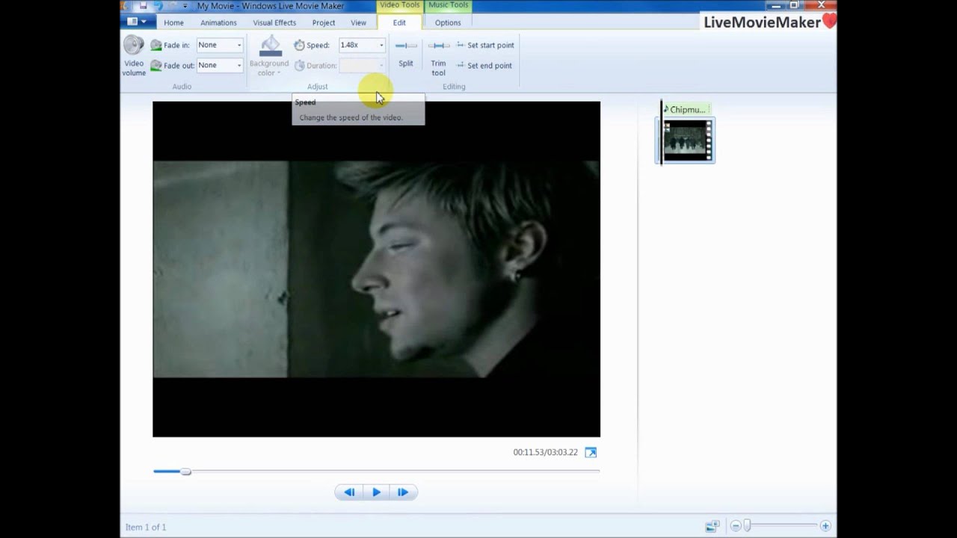Select the Video Tools Edit tab

click(399, 22)
